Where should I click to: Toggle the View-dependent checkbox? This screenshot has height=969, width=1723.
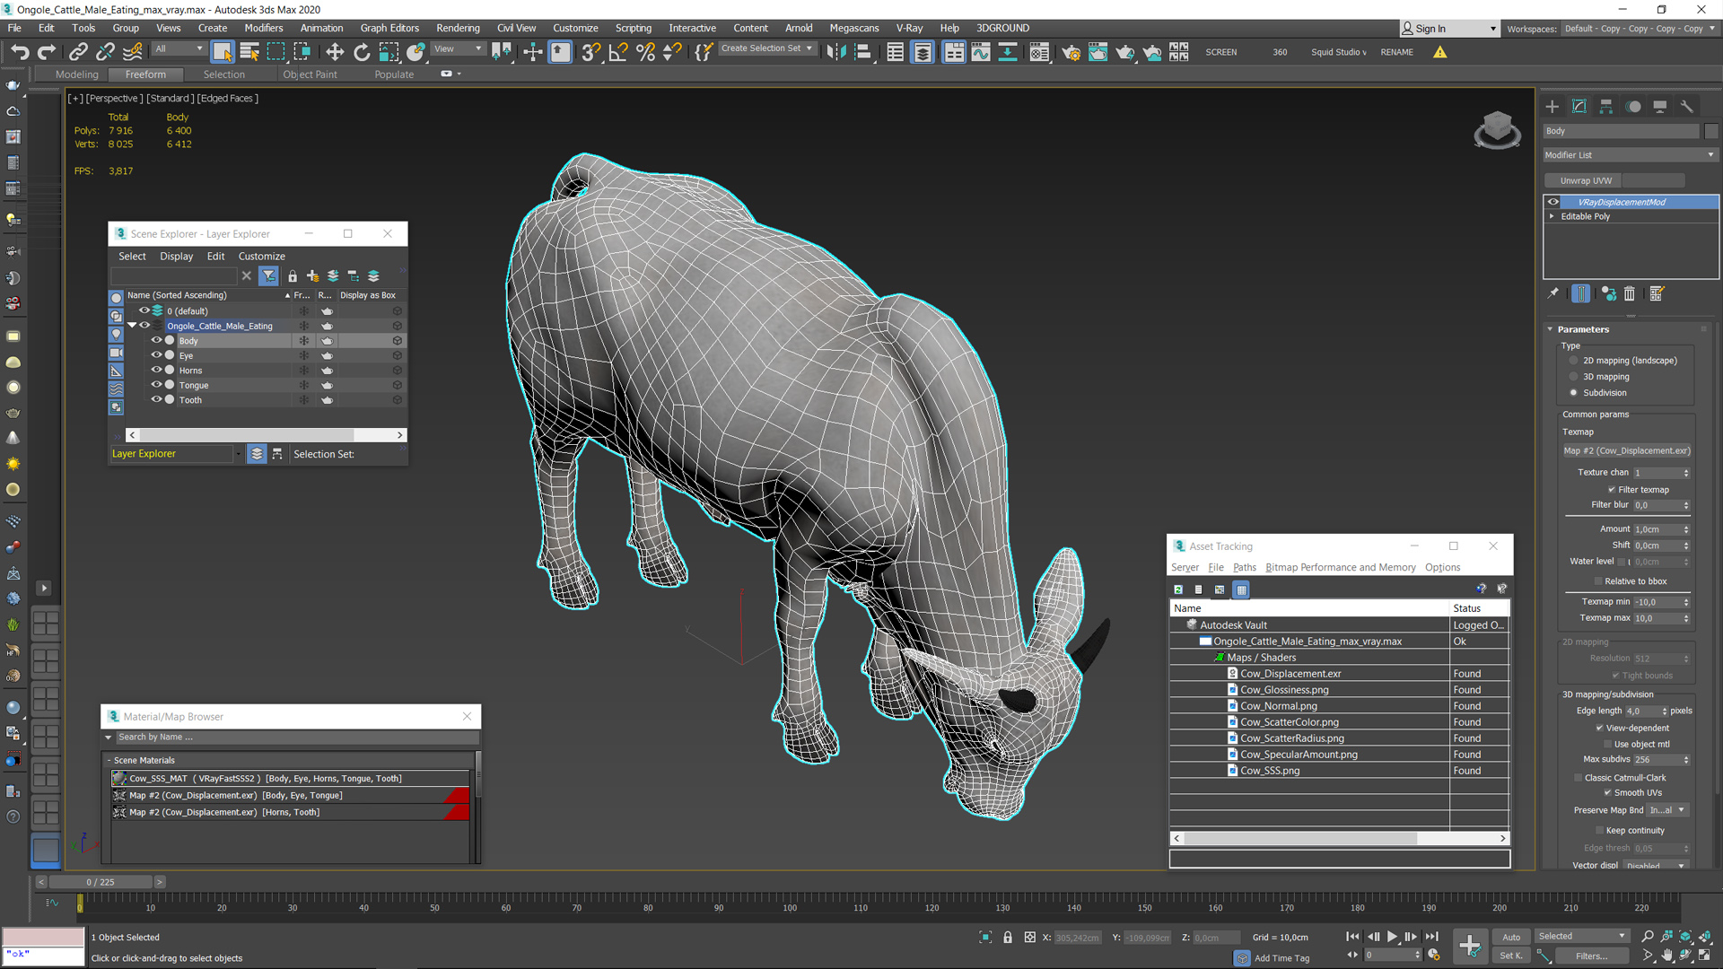(x=1599, y=729)
